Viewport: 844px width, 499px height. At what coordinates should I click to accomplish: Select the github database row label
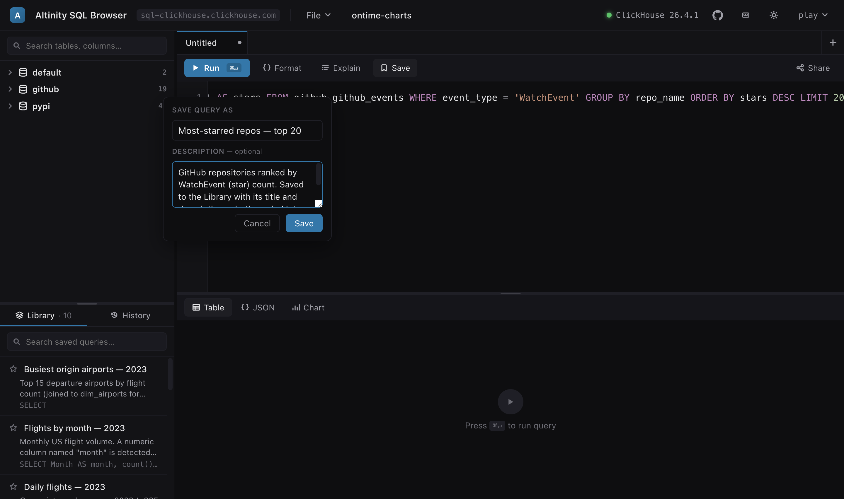click(45, 89)
